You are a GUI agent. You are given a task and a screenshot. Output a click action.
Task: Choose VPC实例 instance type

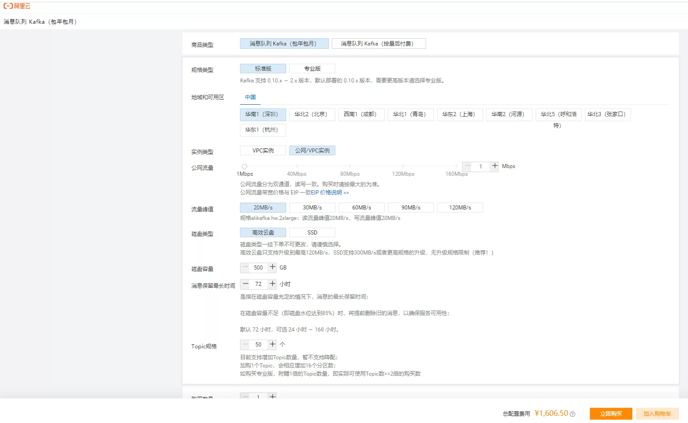click(x=263, y=150)
